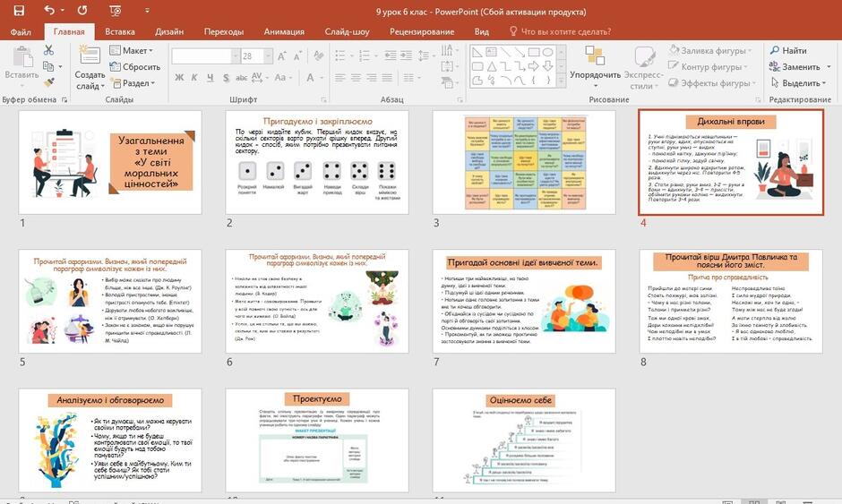Open Выделить selection dropdown
This screenshot has height=504, width=842.
pos(798,83)
